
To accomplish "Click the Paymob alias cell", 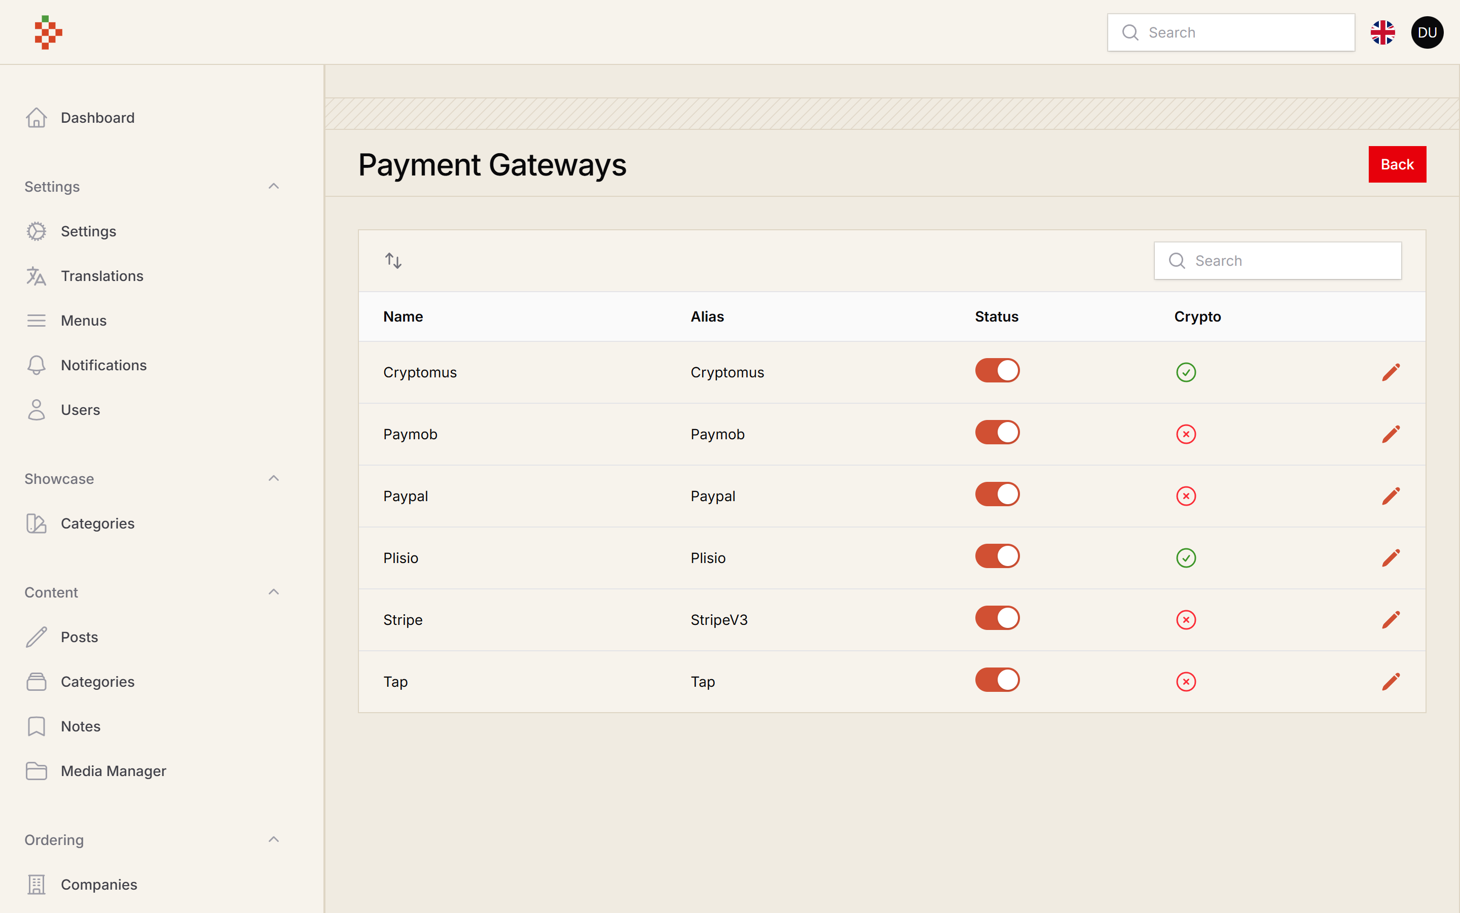I will tap(717, 434).
